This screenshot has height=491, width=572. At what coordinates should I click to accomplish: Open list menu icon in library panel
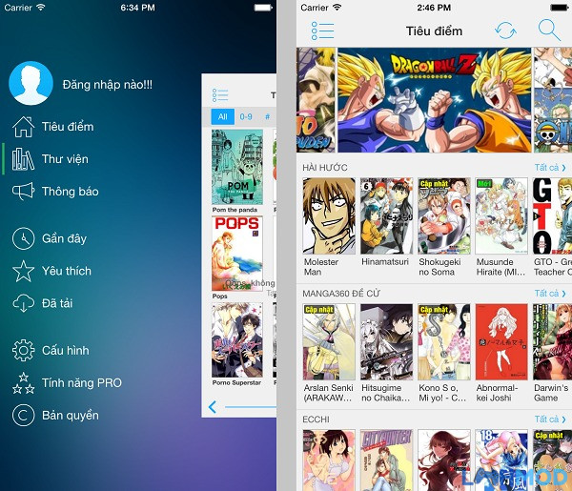pyautogui.click(x=220, y=95)
